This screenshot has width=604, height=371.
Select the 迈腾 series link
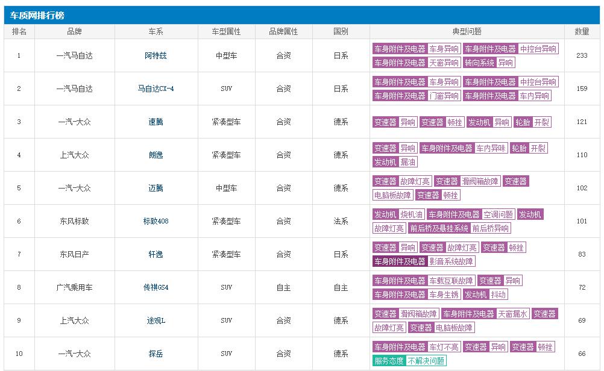[x=156, y=188]
